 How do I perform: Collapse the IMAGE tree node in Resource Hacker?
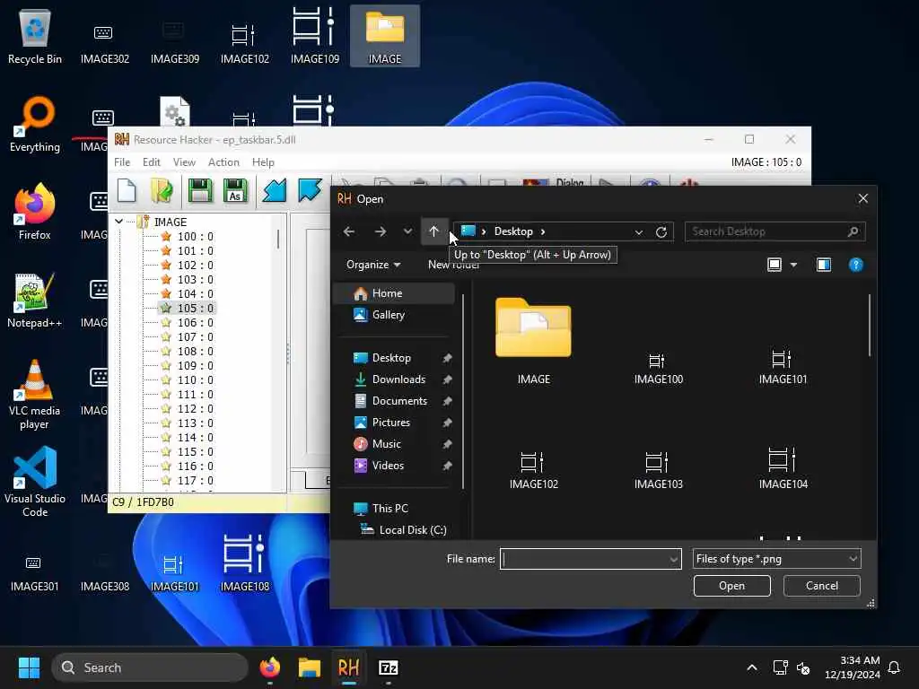click(x=119, y=222)
